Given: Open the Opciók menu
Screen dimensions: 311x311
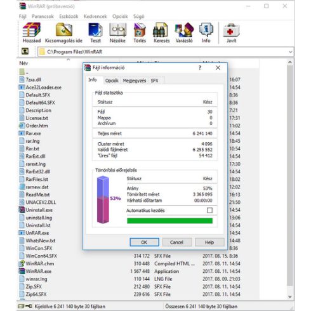Looking at the screenshot, I should pos(120,17).
